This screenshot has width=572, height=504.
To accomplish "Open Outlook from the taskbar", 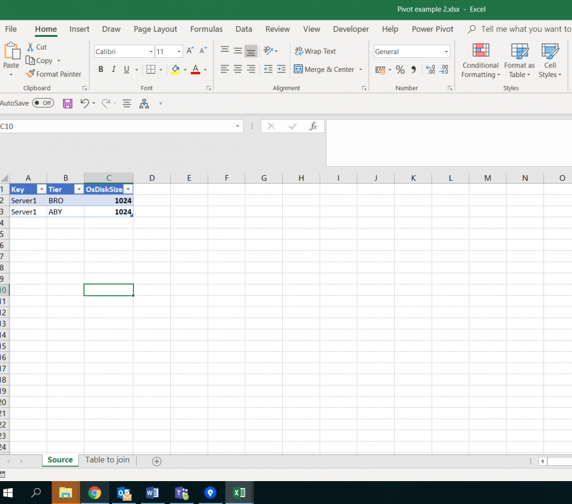I will click(x=124, y=493).
